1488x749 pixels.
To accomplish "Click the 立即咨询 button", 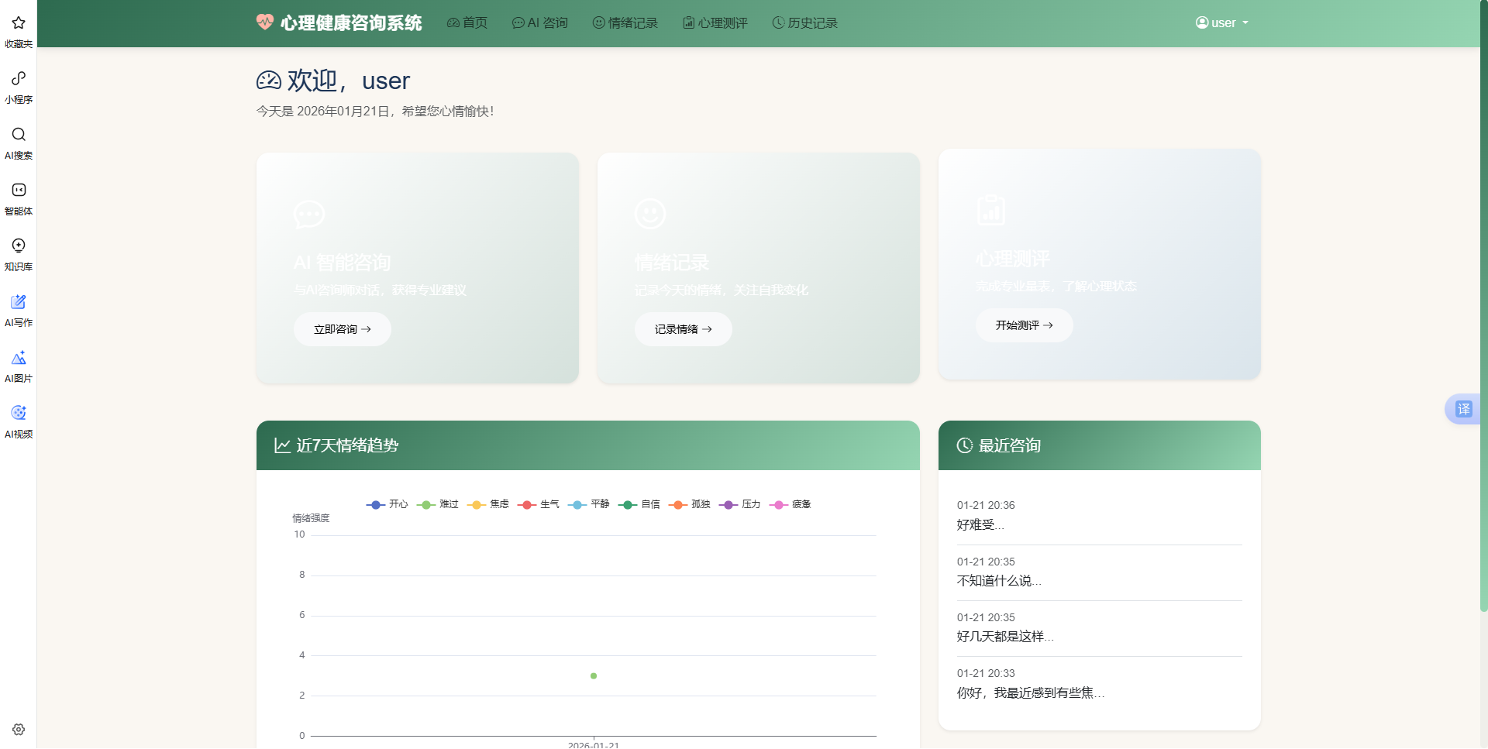I will (x=342, y=328).
